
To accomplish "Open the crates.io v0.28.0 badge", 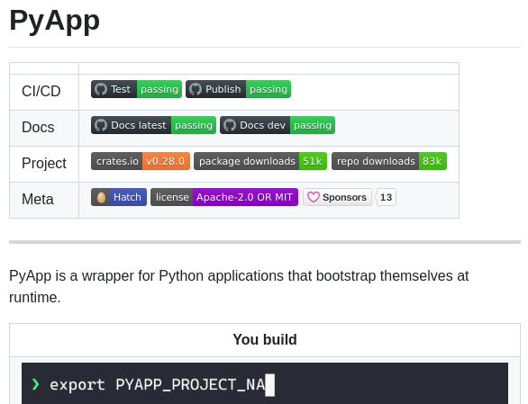I will (x=141, y=161).
